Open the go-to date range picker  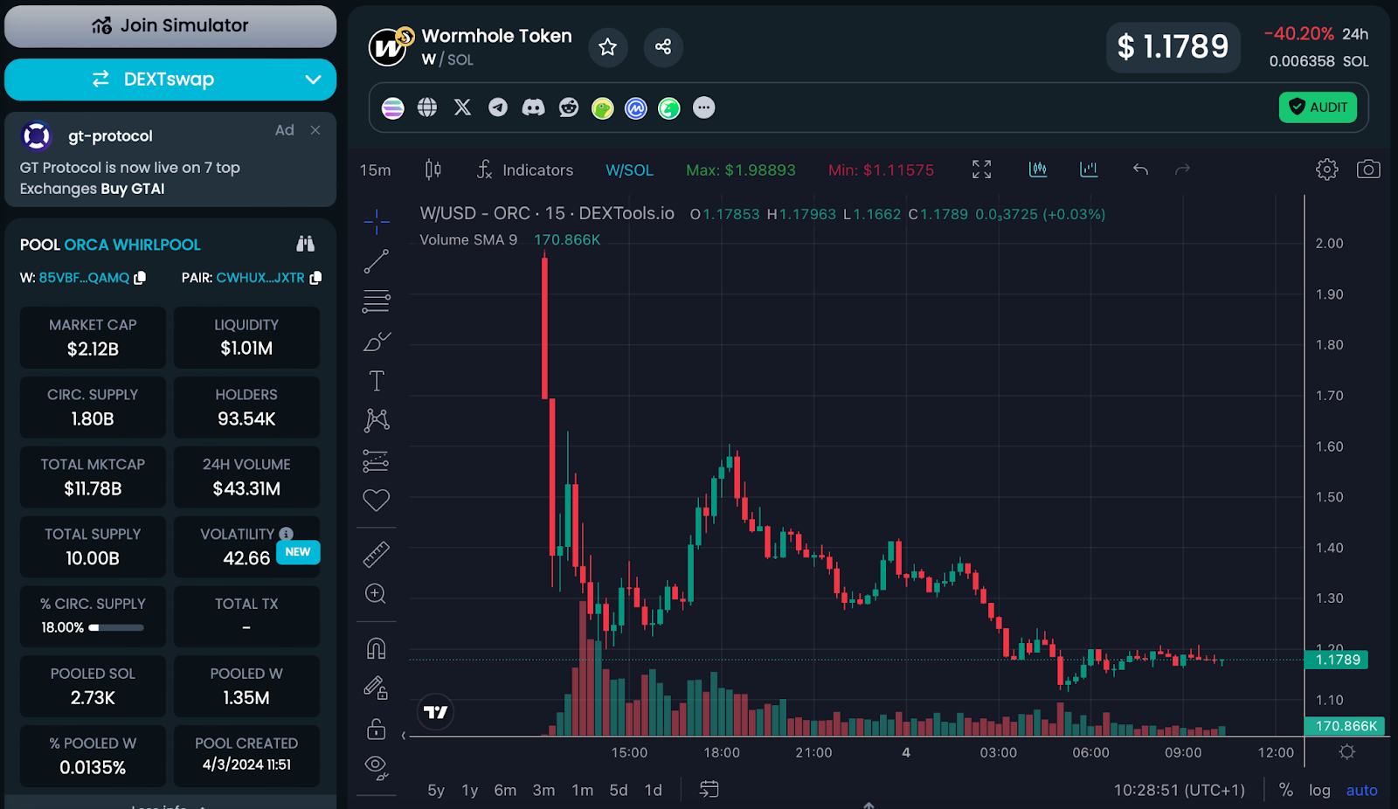pyautogui.click(x=709, y=790)
